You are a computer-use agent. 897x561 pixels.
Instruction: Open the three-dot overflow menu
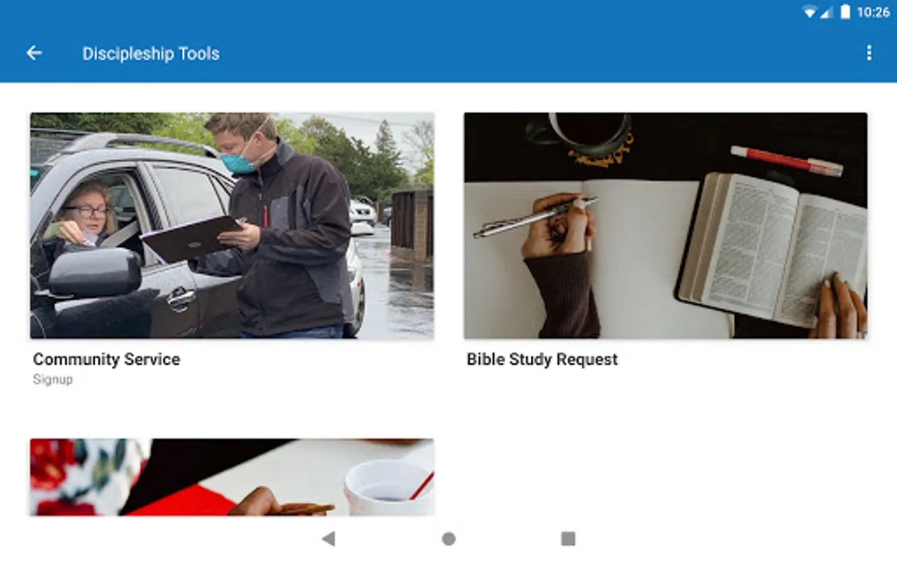(869, 53)
